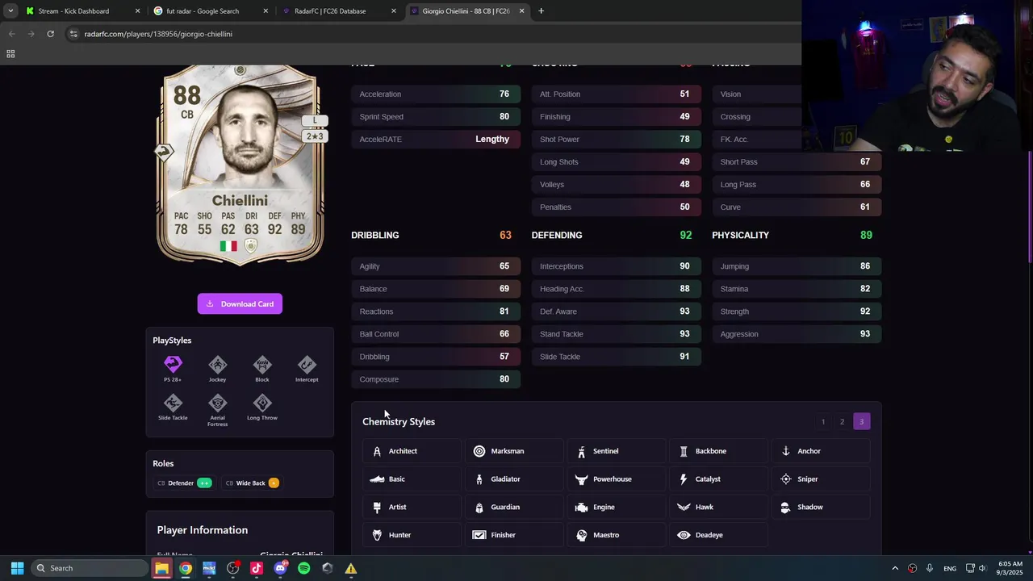The height and width of the screenshot is (581, 1033).
Task: Open site information icon in address bar
Action: point(73,34)
